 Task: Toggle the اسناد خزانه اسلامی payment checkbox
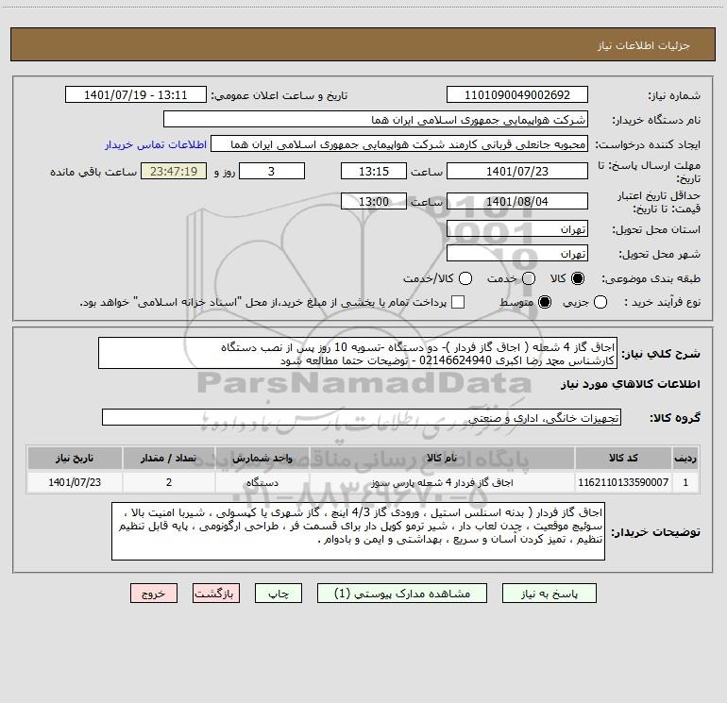(x=458, y=302)
